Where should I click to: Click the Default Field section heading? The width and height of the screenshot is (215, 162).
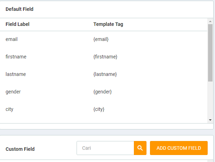[20, 9]
